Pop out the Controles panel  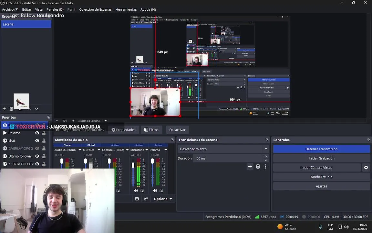pyautogui.click(x=369, y=140)
